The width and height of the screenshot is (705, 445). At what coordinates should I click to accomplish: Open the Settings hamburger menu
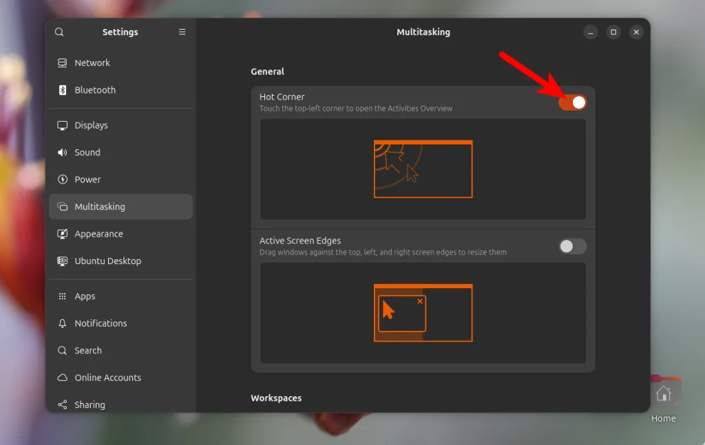point(182,32)
